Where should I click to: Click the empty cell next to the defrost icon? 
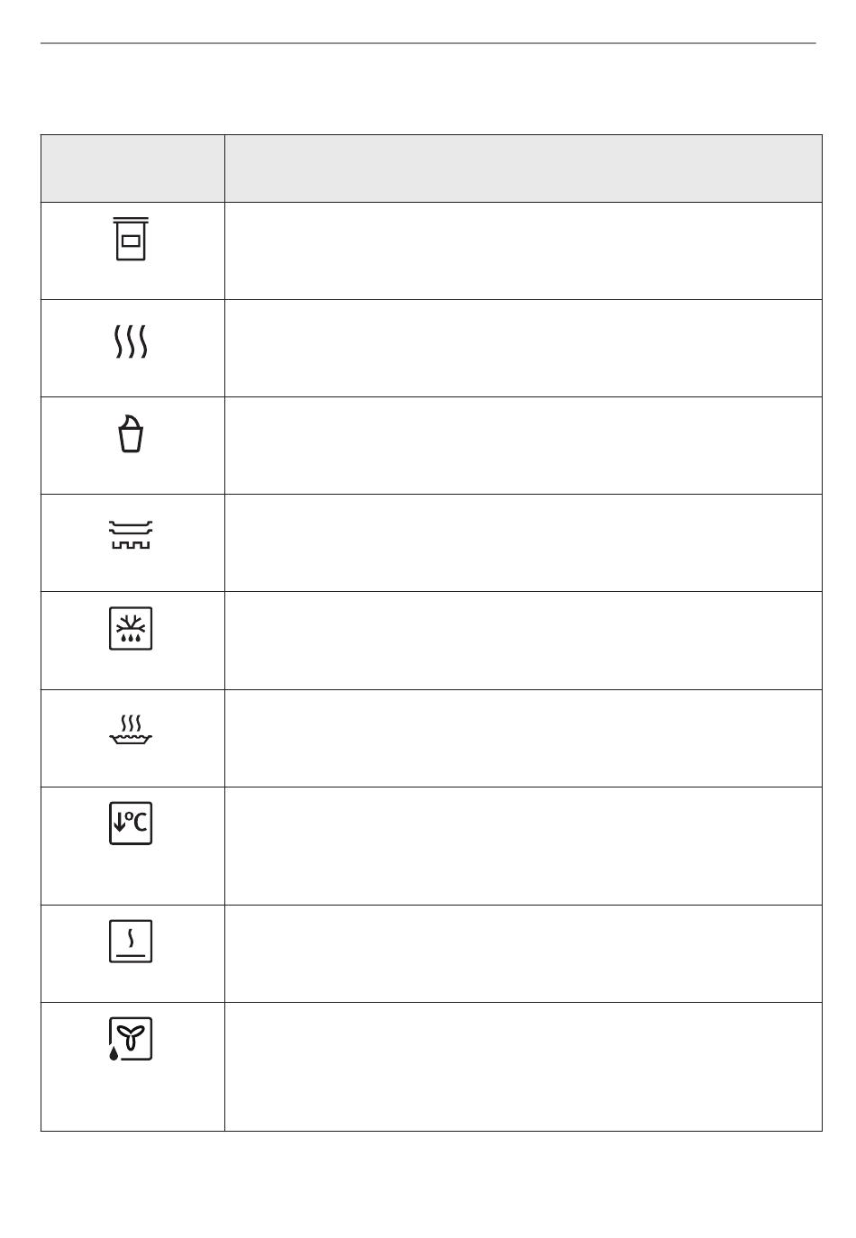point(524,641)
